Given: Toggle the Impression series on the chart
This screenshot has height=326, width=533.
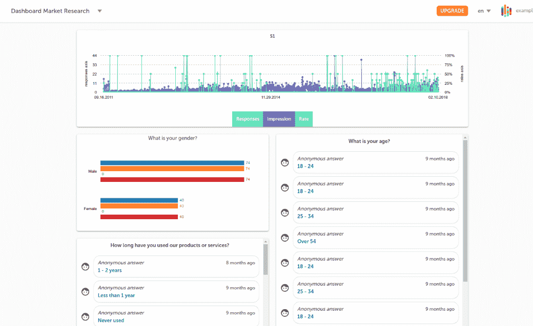Looking at the screenshot, I should point(279,119).
